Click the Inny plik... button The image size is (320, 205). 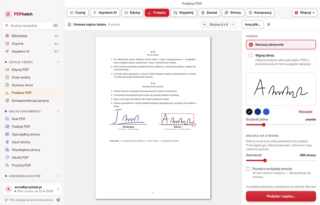[253, 25]
